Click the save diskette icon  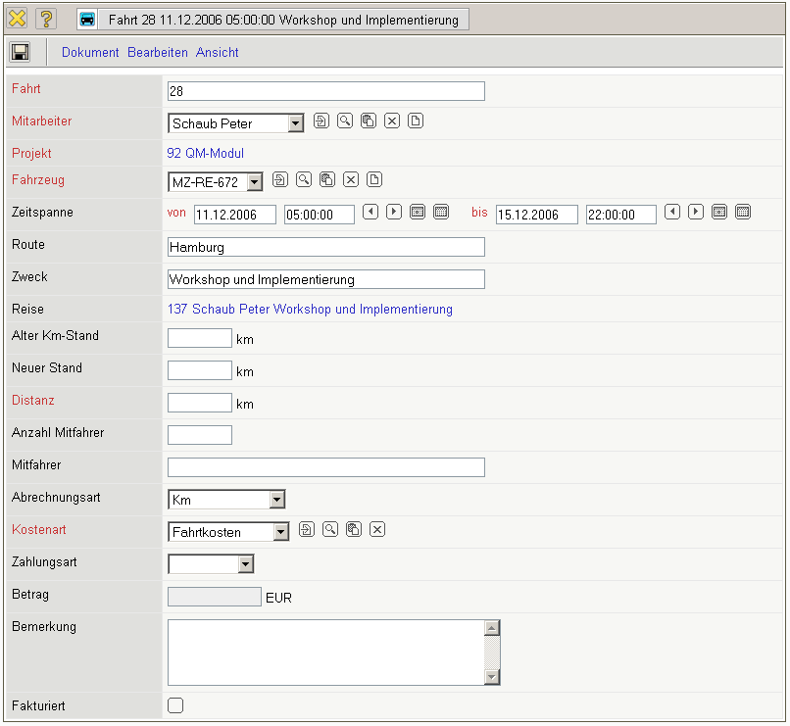[x=20, y=52]
